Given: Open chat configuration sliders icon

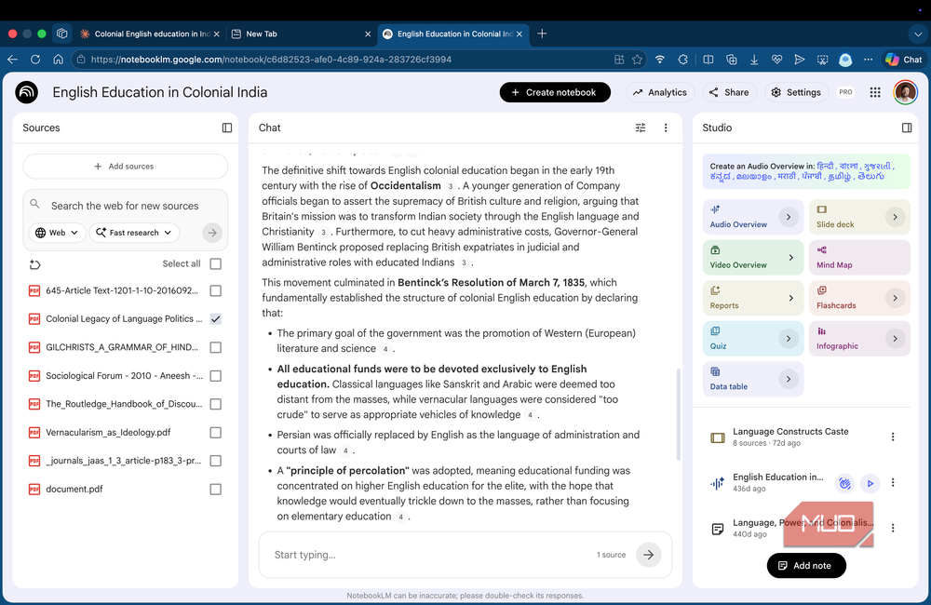Looking at the screenshot, I should [x=641, y=128].
